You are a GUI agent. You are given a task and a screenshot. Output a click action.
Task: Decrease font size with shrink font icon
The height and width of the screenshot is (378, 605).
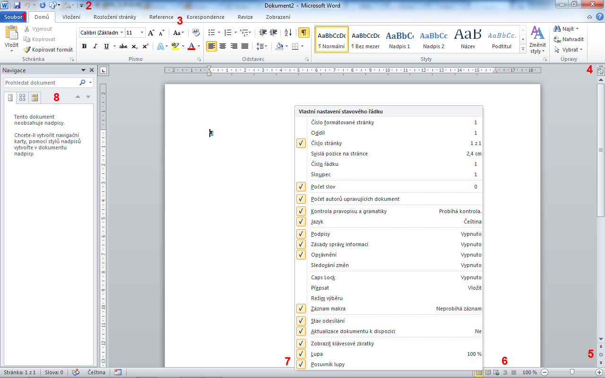[162, 33]
